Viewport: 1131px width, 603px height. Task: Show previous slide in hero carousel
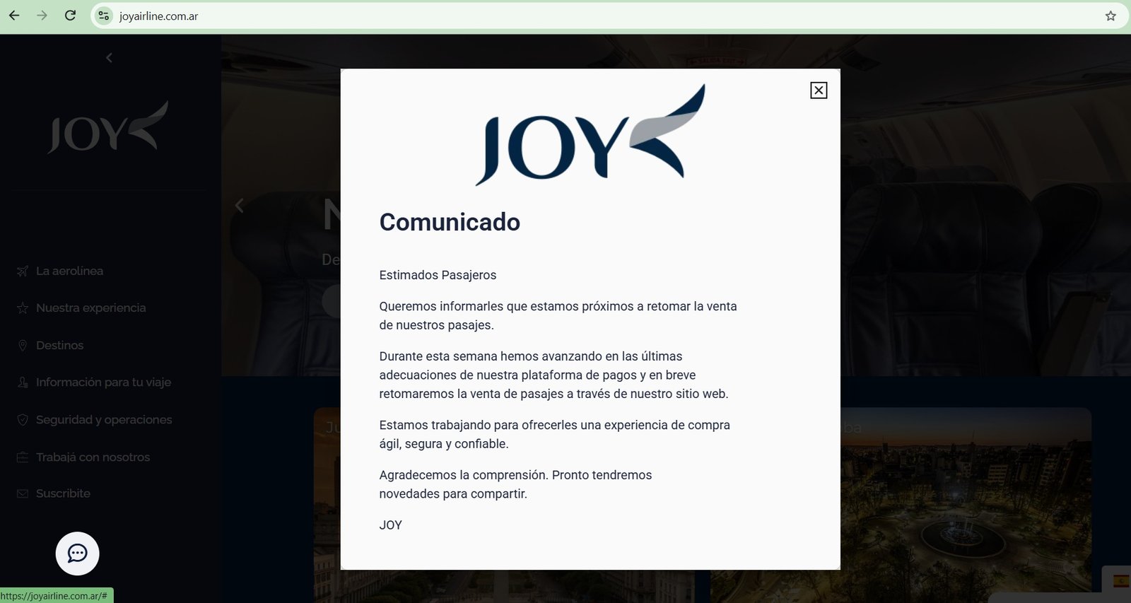coord(239,206)
